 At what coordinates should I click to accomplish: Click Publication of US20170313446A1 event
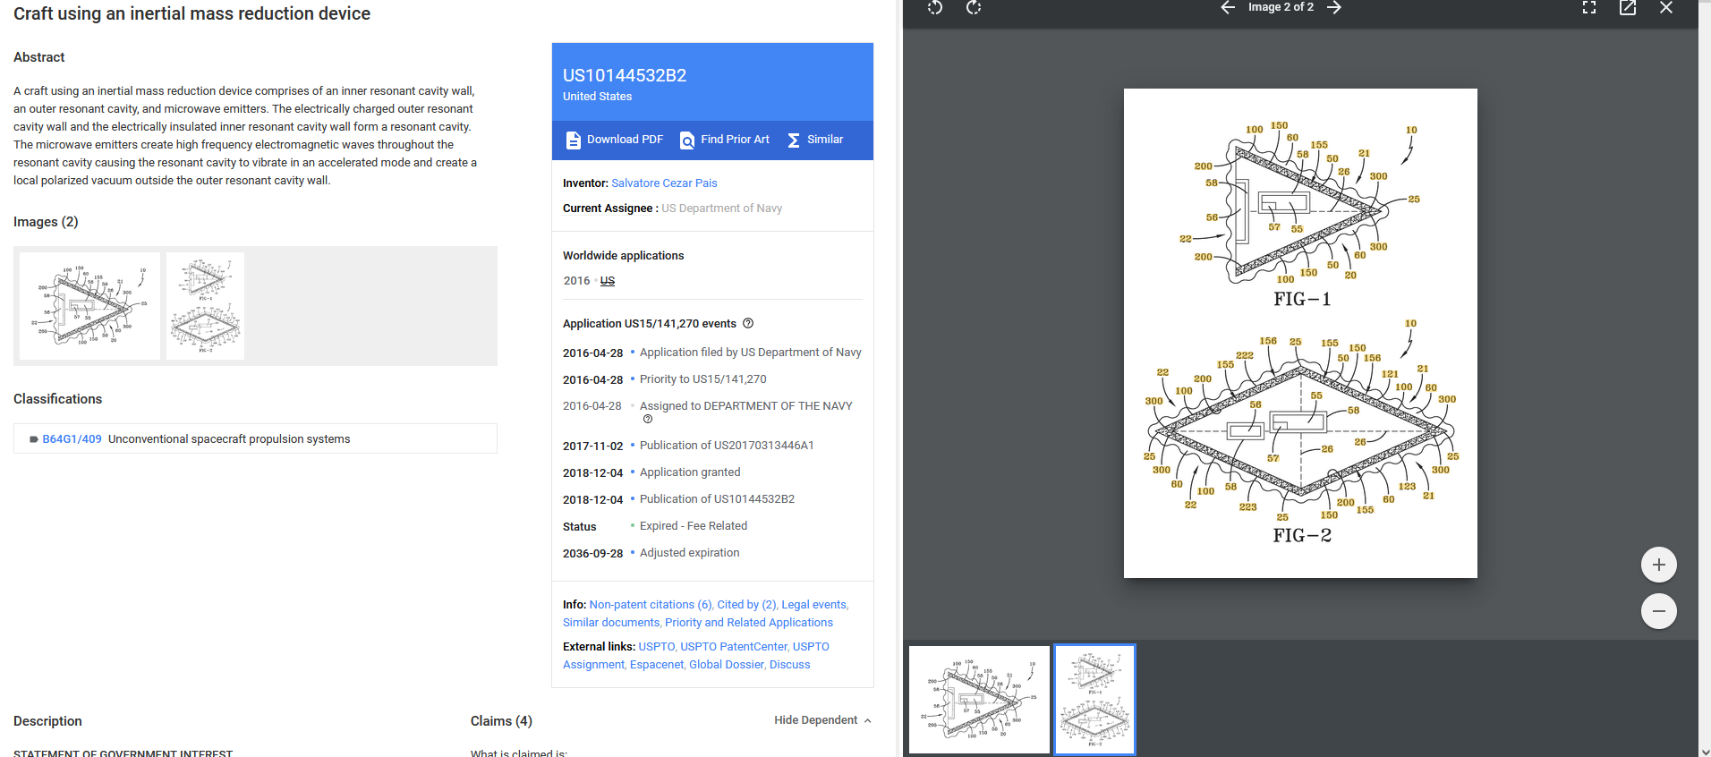[727, 446]
